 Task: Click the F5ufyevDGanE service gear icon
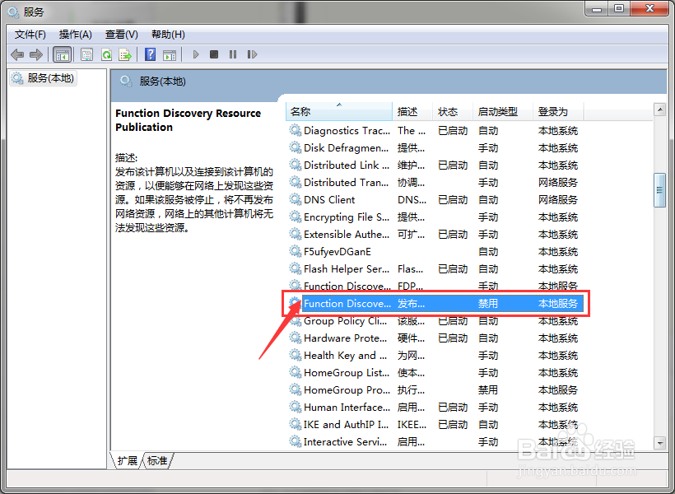pyautogui.click(x=296, y=251)
